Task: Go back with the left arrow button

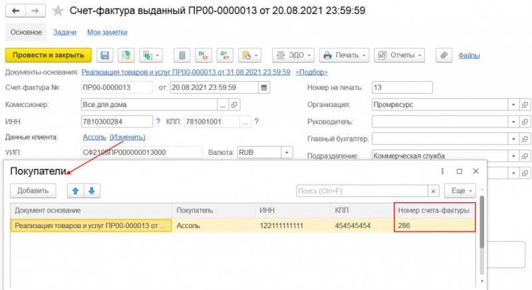Action: pos(15,11)
